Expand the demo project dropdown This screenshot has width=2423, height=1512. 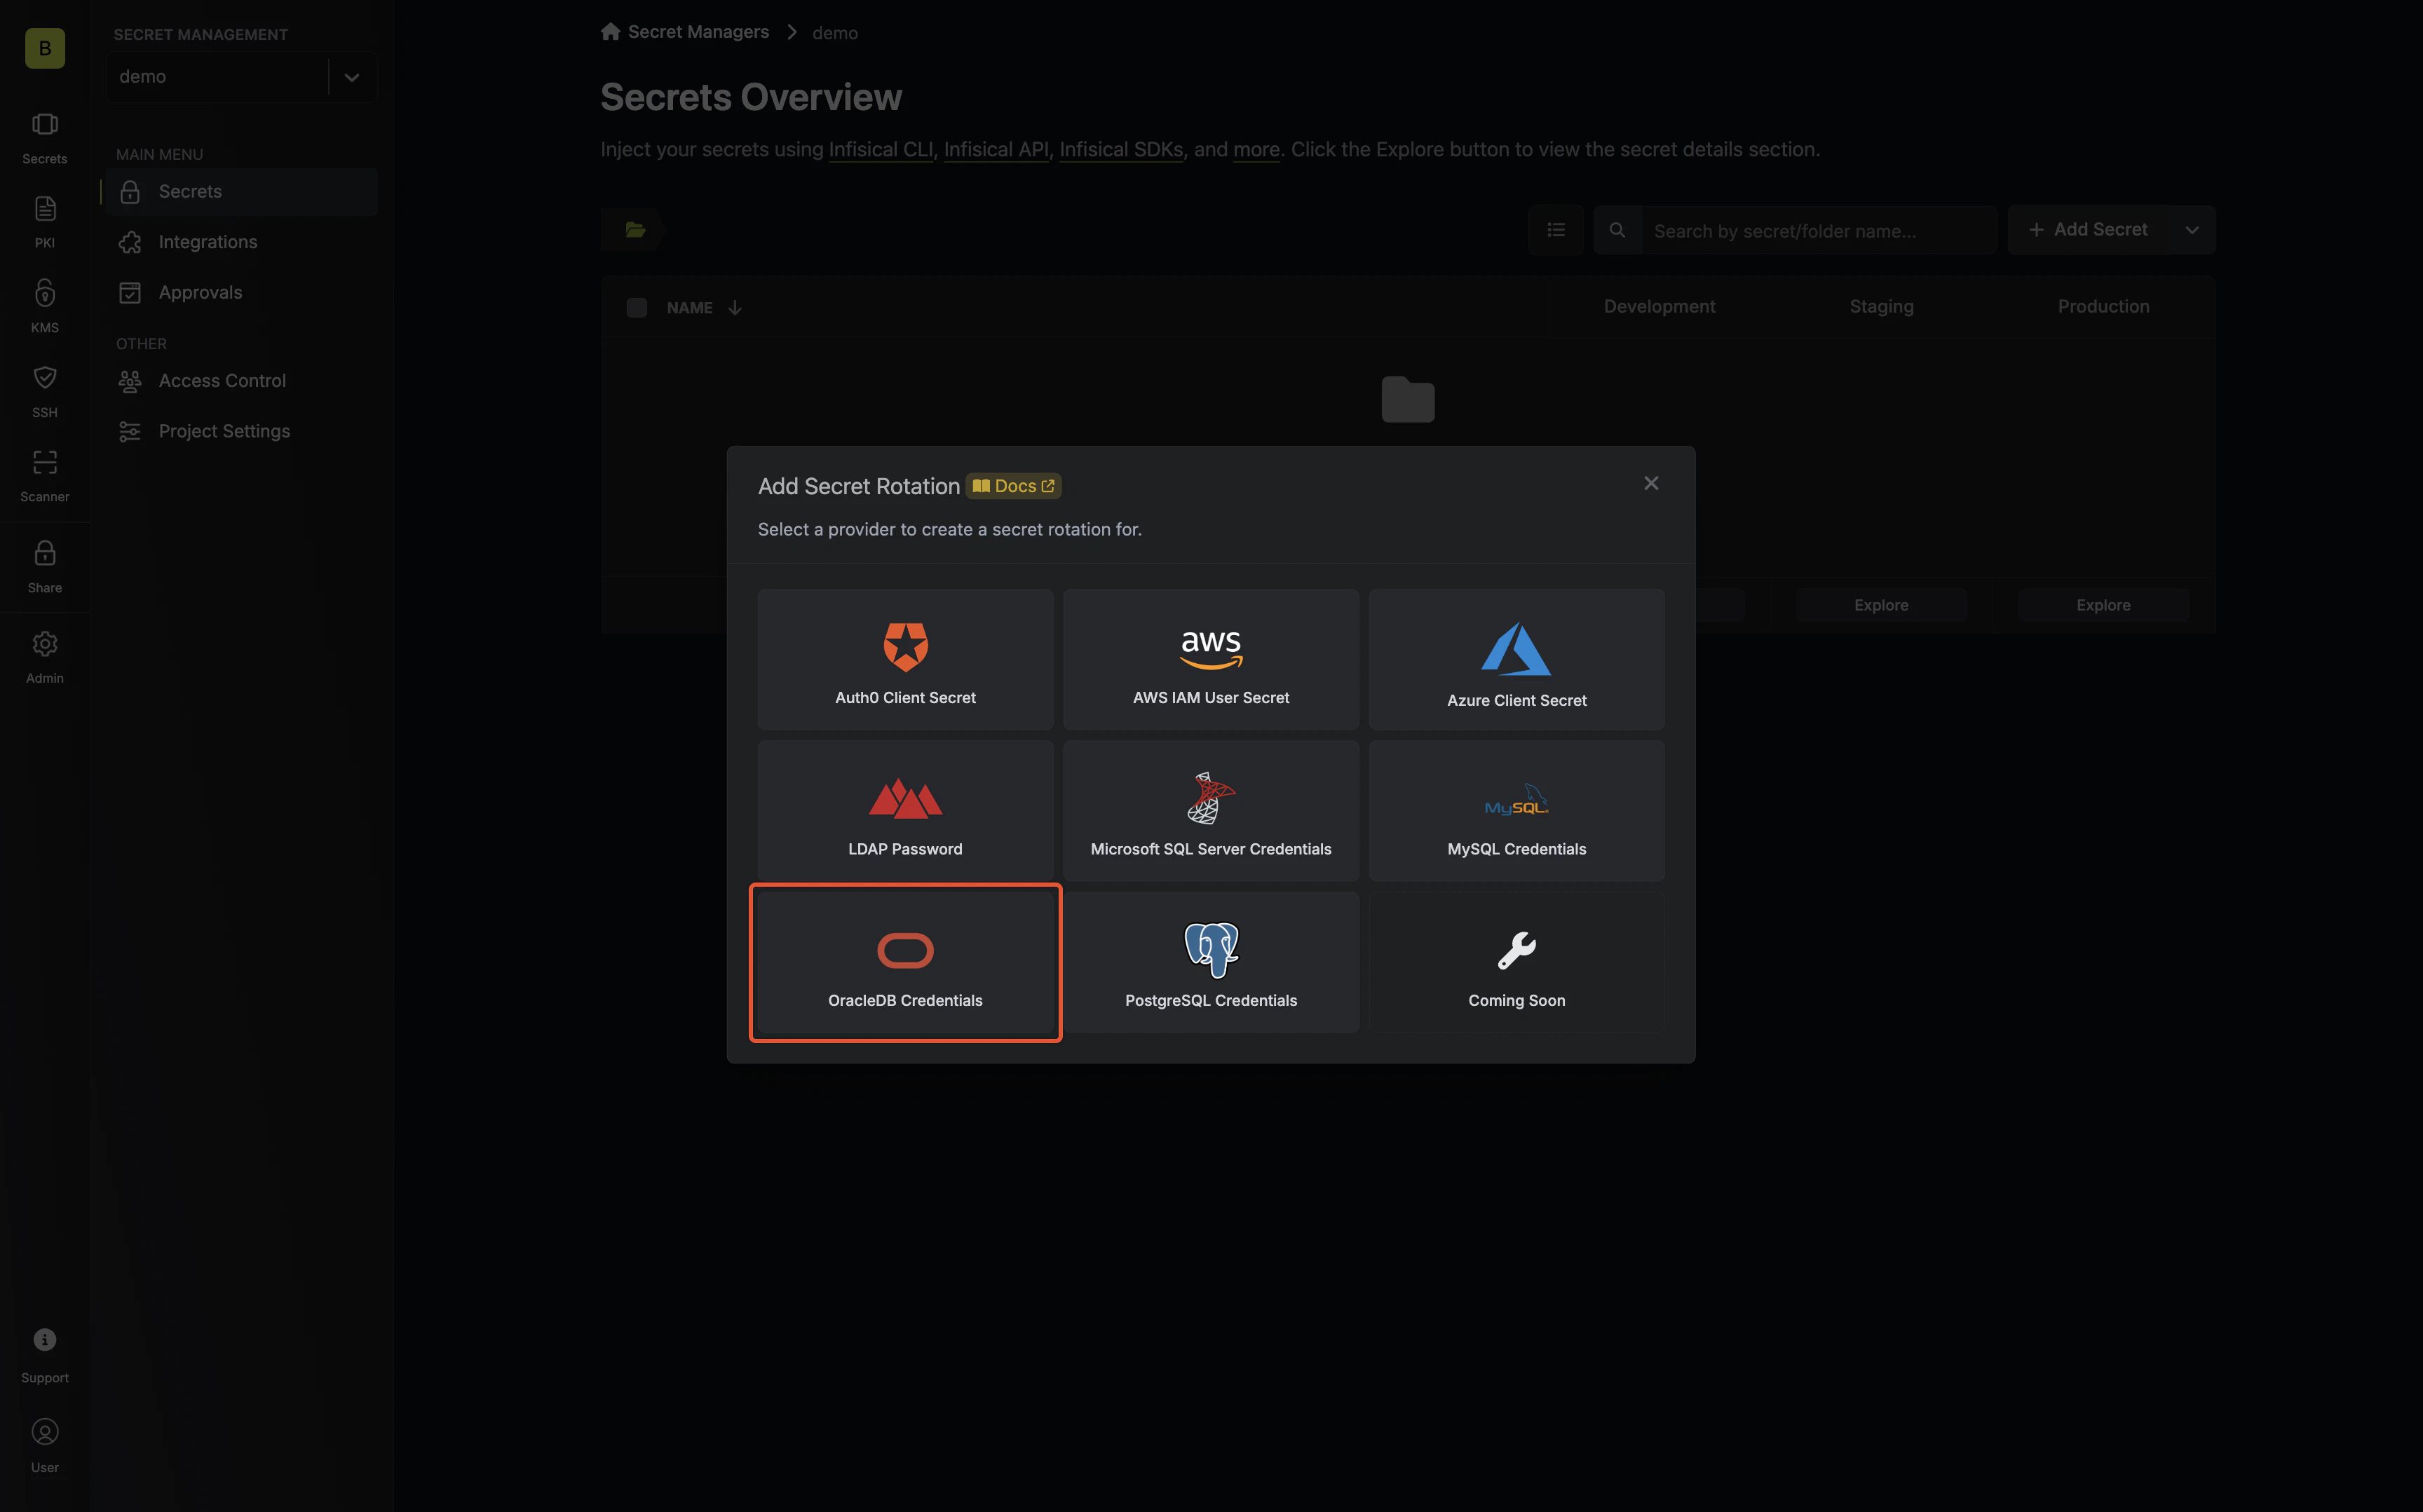(x=351, y=77)
